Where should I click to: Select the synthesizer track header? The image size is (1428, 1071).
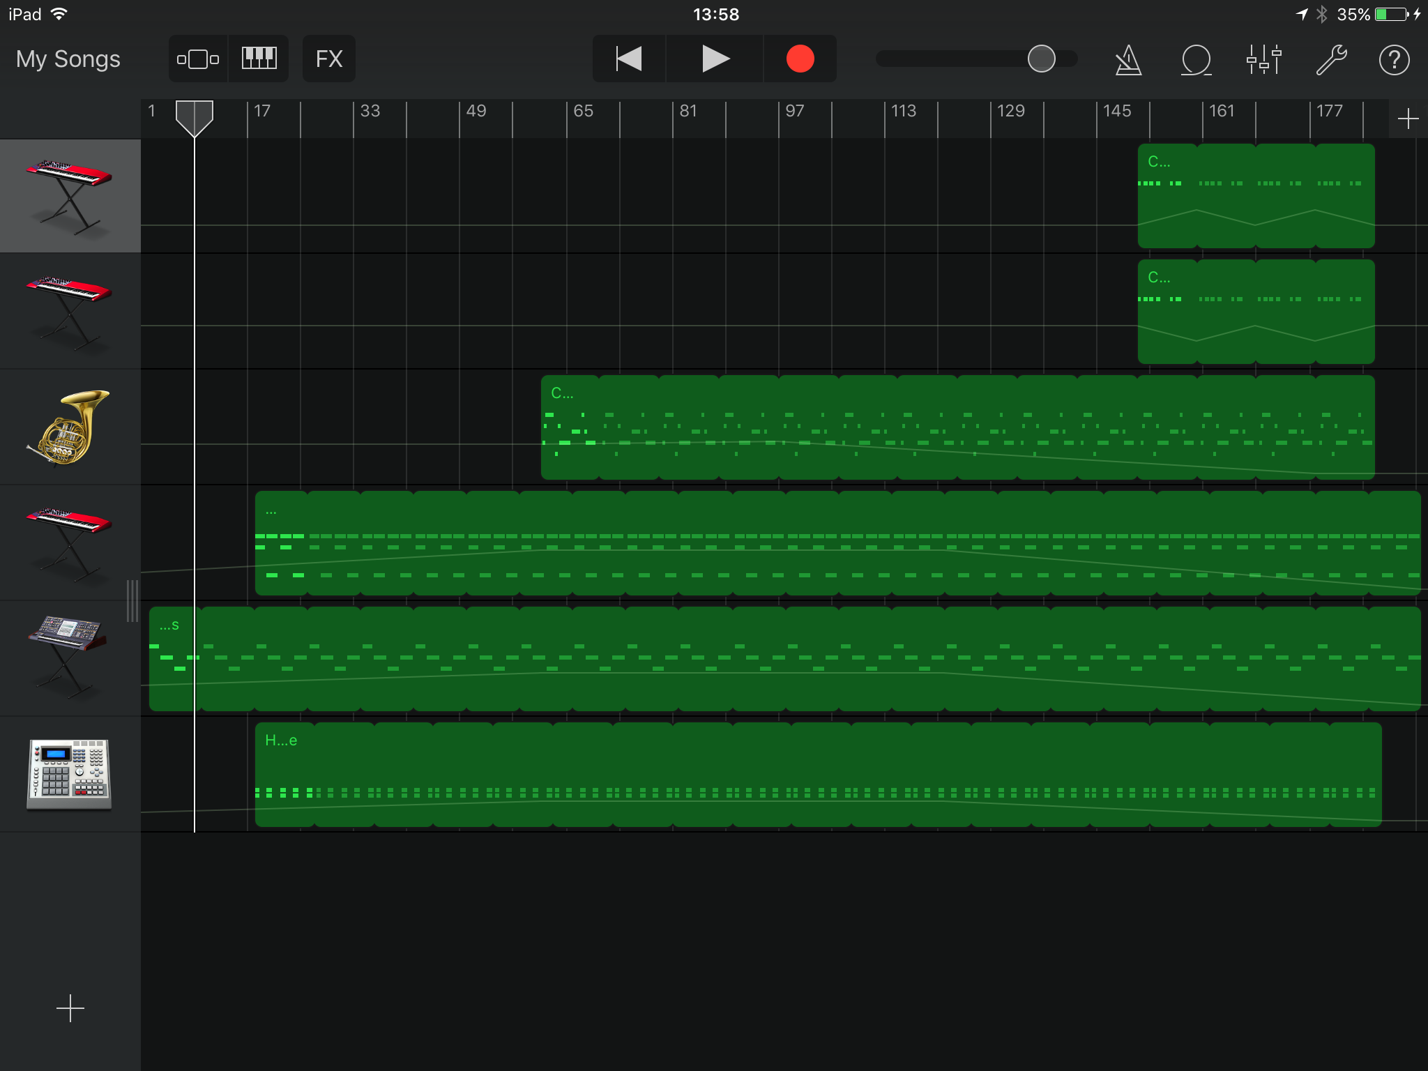pos(70,658)
